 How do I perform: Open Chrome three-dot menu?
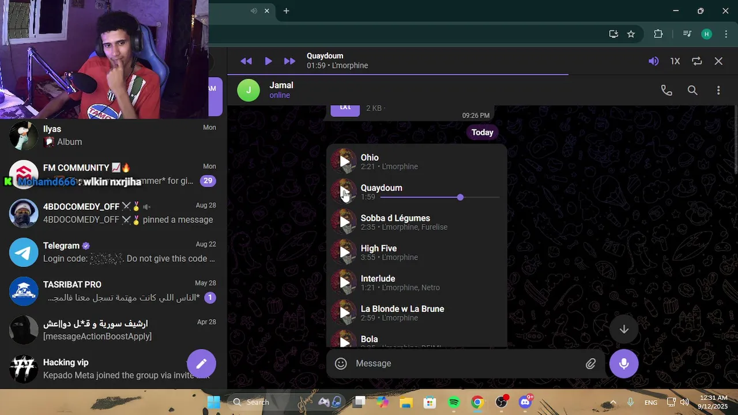(x=726, y=34)
